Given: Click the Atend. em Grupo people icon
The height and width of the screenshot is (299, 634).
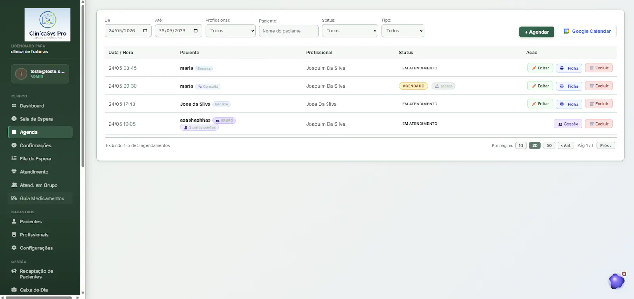Looking at the screenshot, I should pos(14,185).
